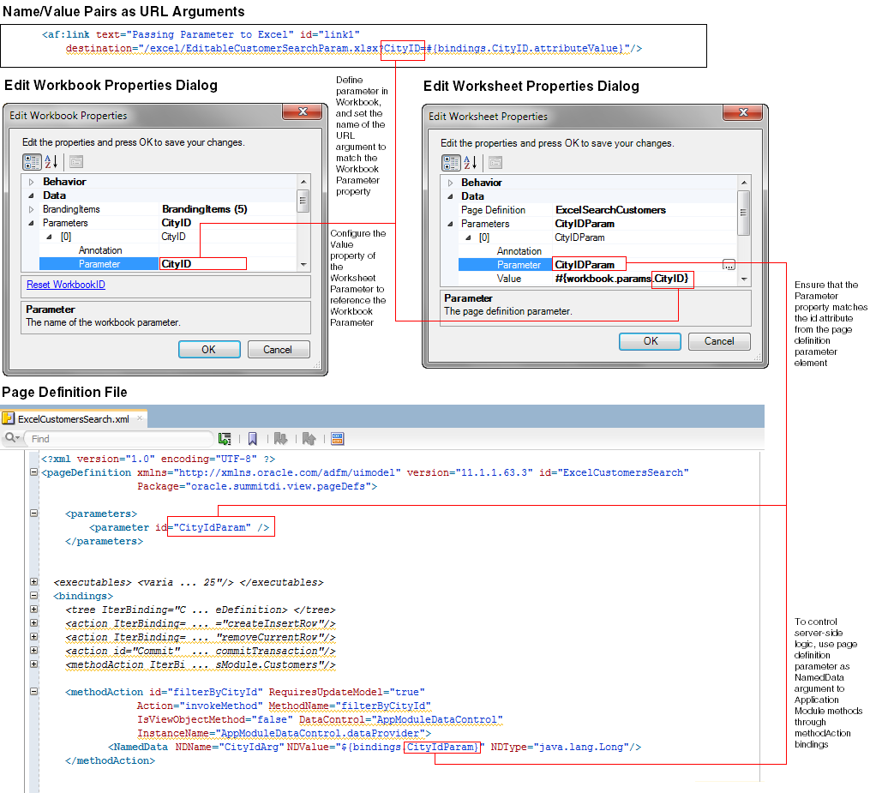Viewport: 876px width, 793px height.
Task: Collapse the Data category in Worksheet Properties
Action: tap(450, 196)
